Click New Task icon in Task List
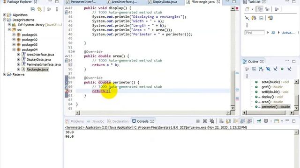The image size is (300, 168). point(247,9)
